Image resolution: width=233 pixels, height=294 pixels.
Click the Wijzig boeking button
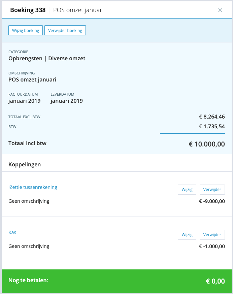[x=26, y=30]
